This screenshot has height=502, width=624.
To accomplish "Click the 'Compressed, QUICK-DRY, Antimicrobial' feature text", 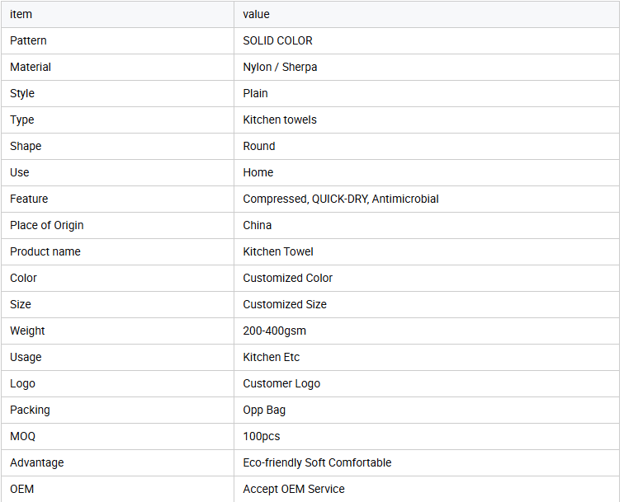I will point(341,199).
